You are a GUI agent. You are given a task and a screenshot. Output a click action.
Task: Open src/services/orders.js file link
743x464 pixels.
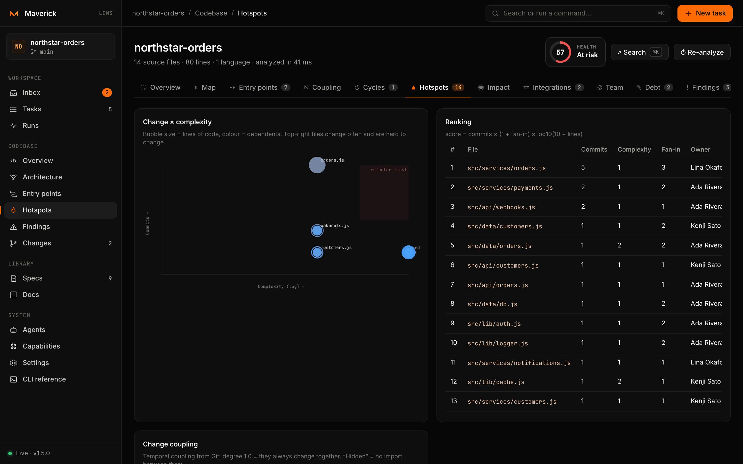[507, 168]
